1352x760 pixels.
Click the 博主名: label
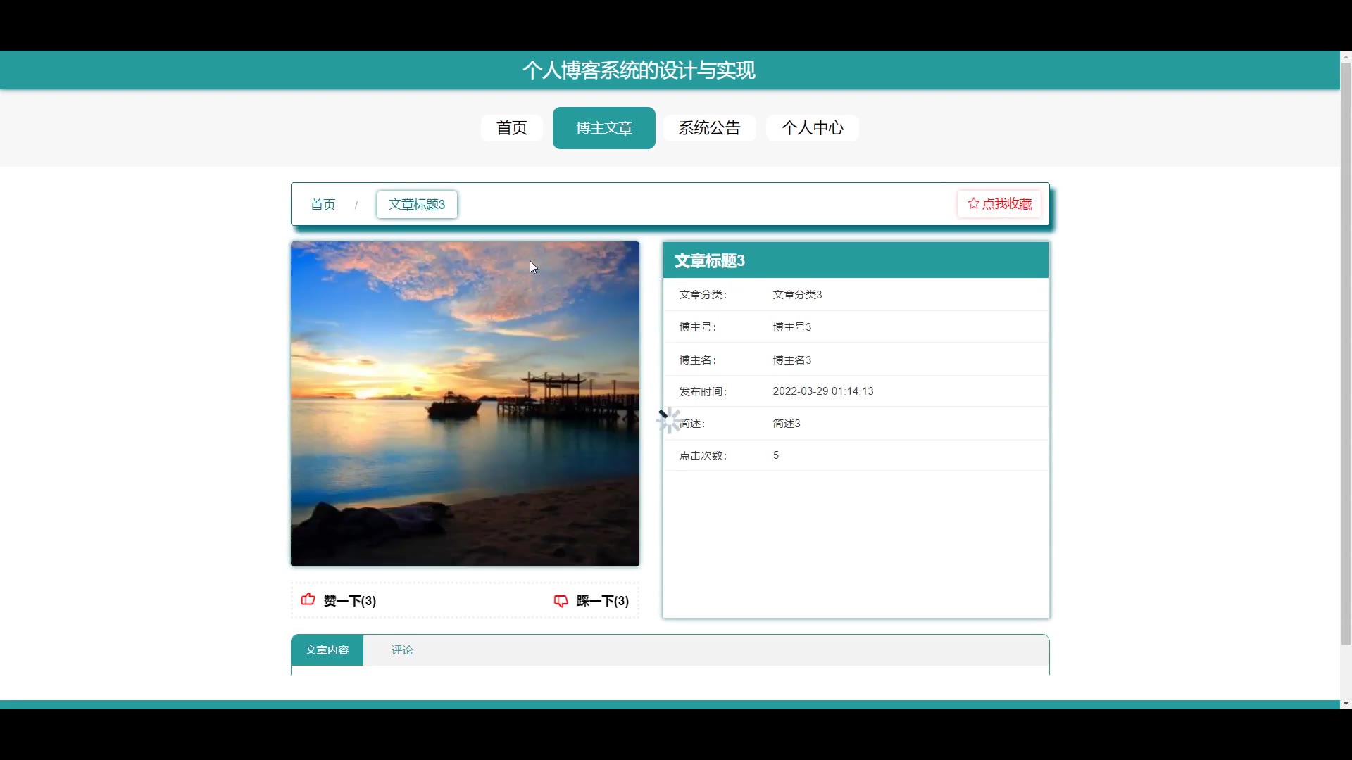pyautogui.click(x=697, y=360)
